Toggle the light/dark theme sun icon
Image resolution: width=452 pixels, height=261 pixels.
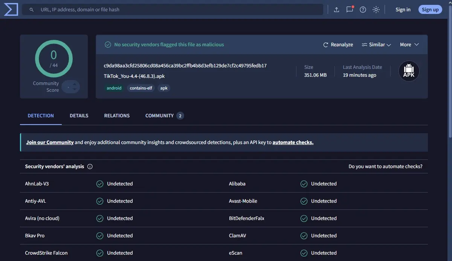tap(376, 9)
